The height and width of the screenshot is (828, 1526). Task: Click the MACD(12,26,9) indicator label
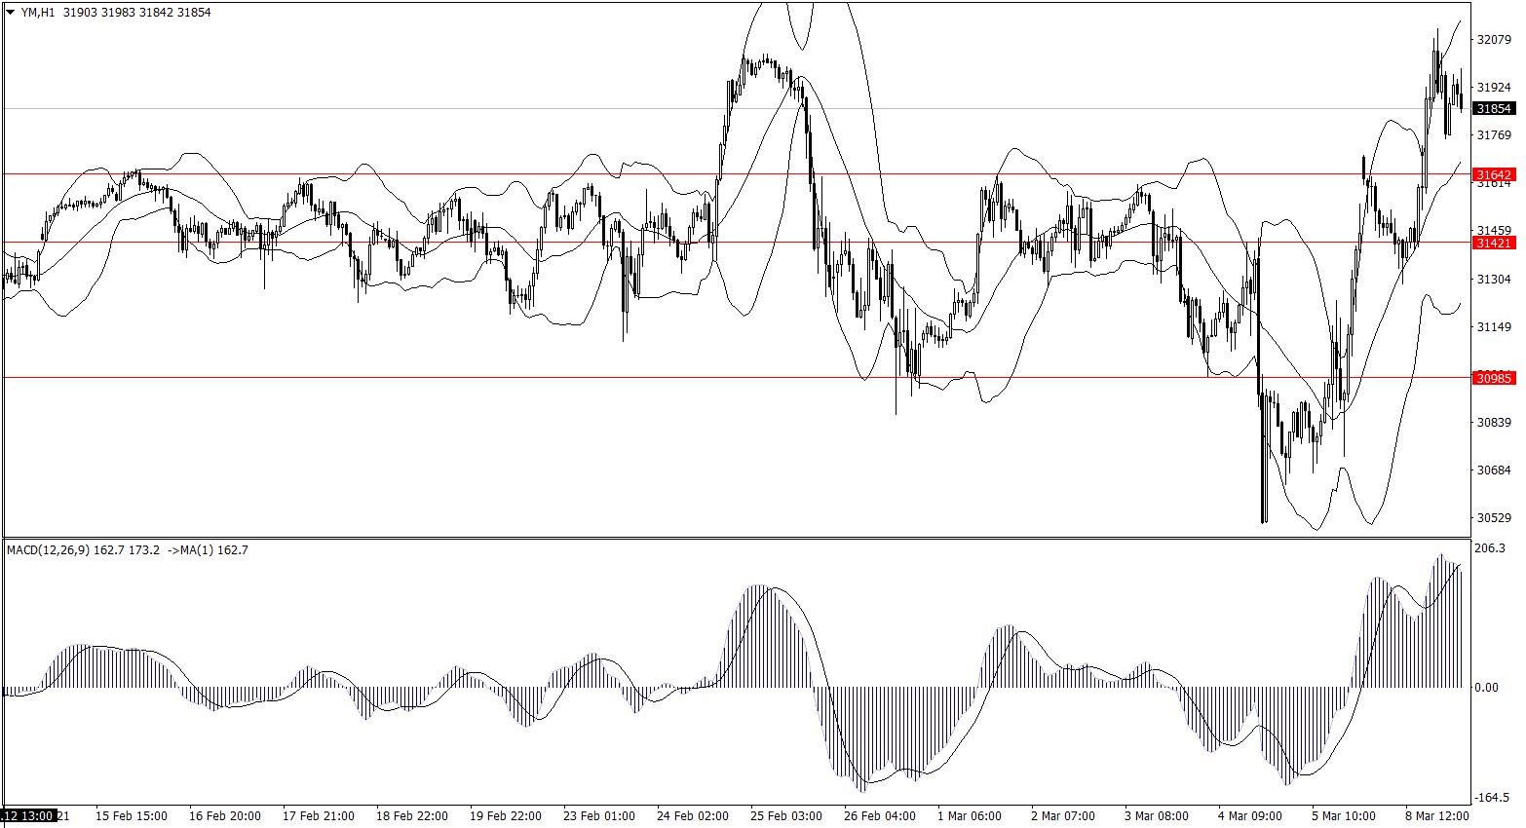point(48,550)
